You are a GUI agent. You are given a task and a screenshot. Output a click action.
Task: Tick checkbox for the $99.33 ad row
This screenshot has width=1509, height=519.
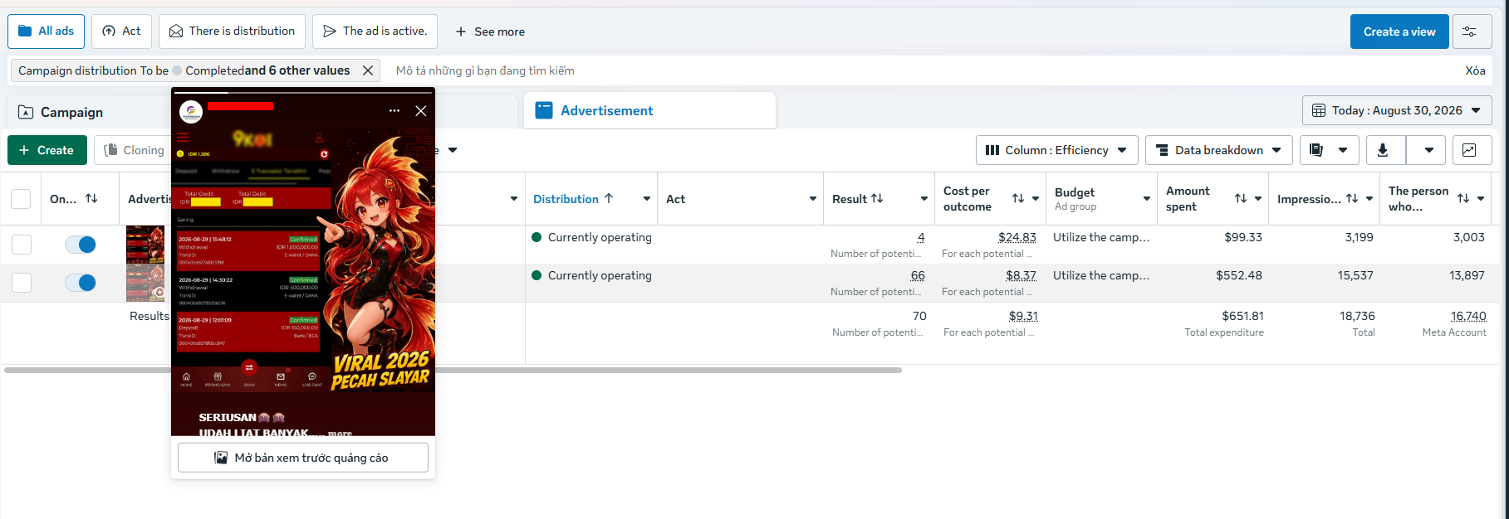[22, 245]
